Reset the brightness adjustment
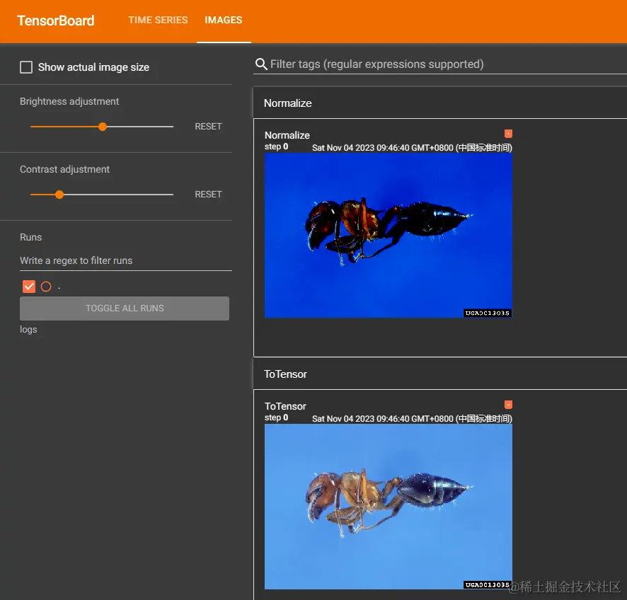Screen dimensions: 627x600 (208, 127)
